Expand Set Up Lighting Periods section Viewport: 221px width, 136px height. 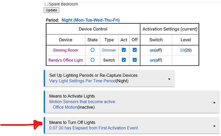pyautogui.click(x=169, y=79)
